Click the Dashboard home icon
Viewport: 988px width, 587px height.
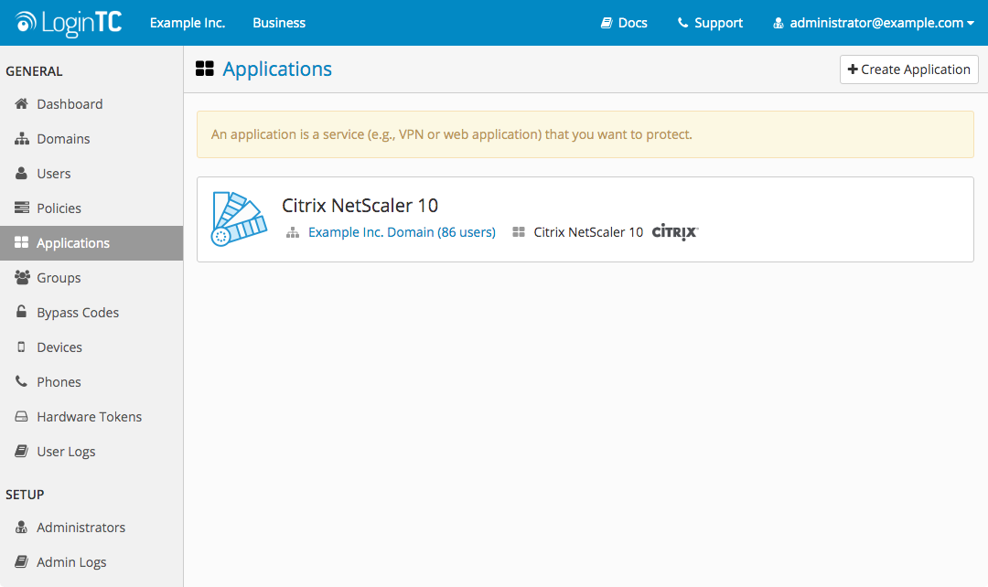point(21,103)
